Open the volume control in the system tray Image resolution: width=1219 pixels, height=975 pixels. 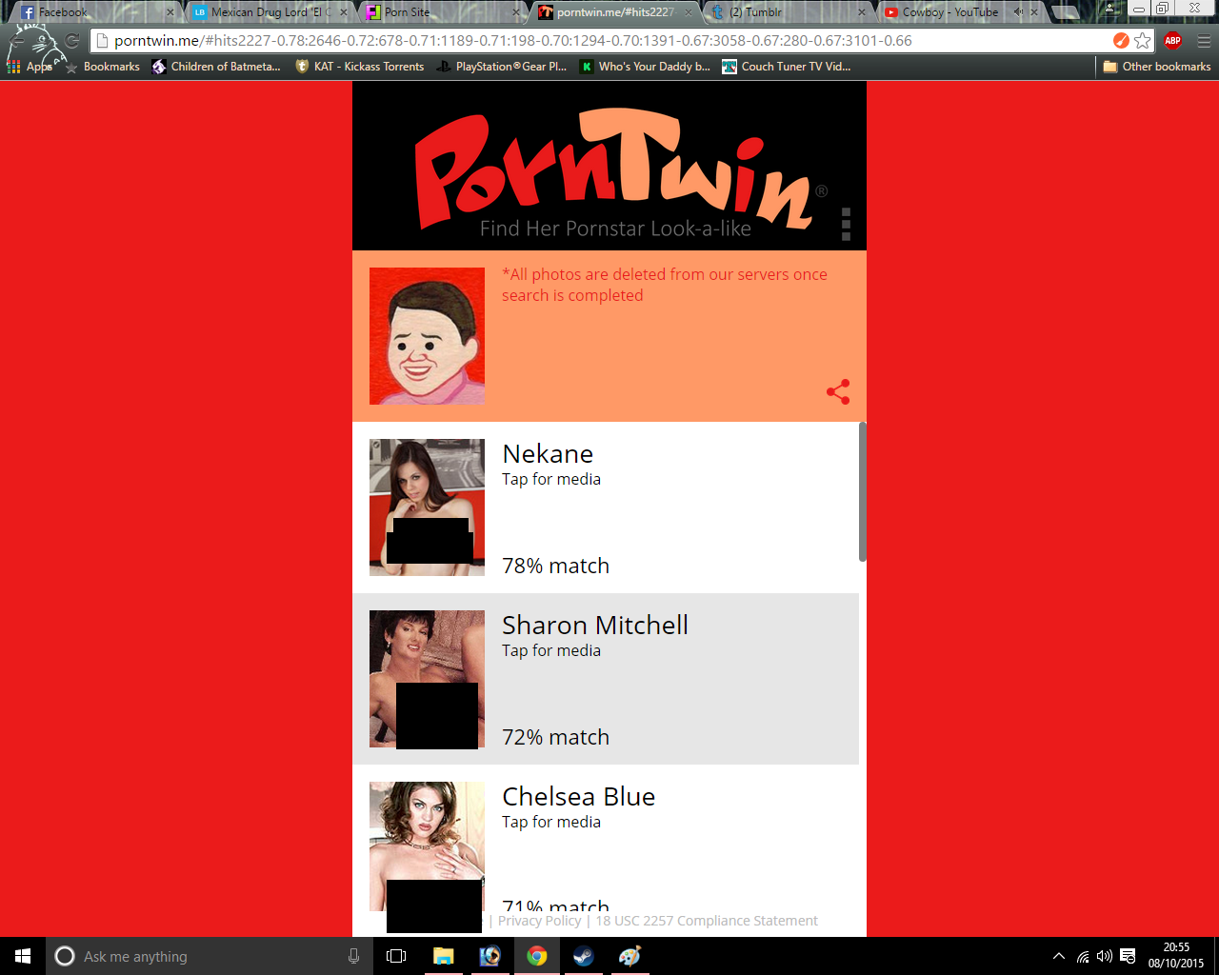1105,956
